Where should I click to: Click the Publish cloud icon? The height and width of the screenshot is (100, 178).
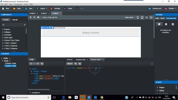coord(166,9)
